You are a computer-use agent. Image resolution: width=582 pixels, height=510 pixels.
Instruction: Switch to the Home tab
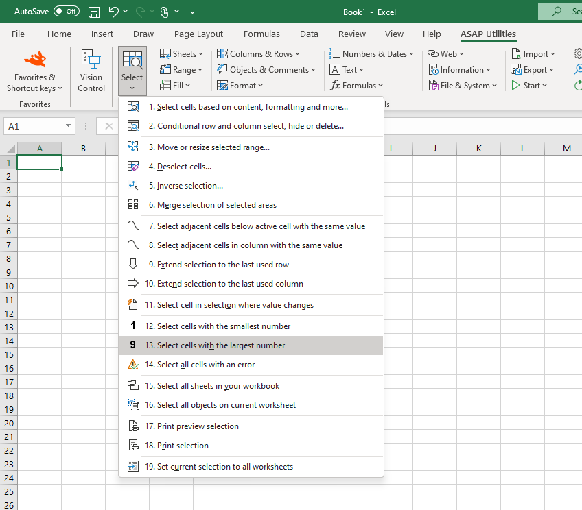(x=59, y=34)
